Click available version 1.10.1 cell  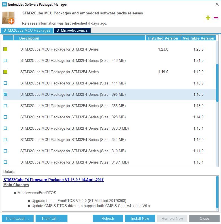pos(198,162)
